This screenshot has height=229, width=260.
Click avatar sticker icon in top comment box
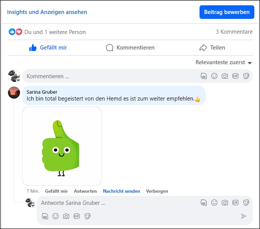pos(204,76)
